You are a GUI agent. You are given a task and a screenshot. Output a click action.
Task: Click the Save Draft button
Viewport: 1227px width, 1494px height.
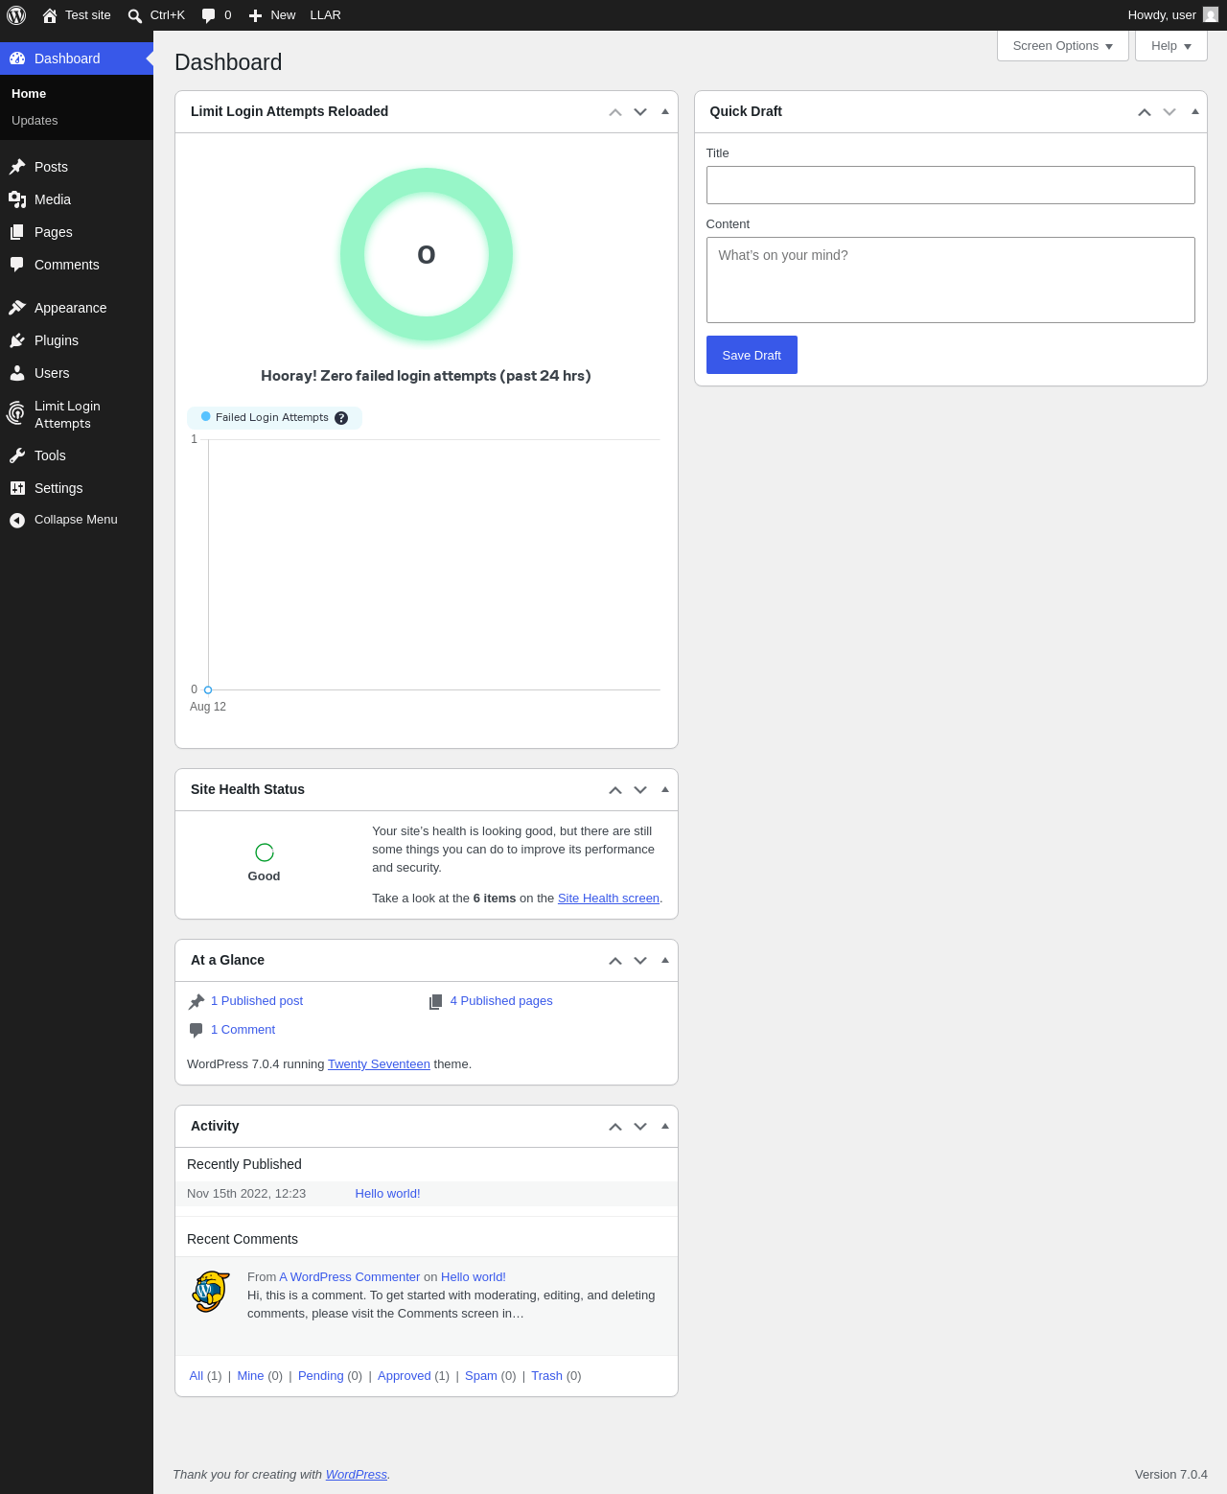coord(752,355)
